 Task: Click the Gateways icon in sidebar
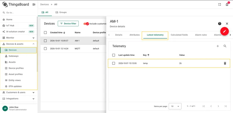click(6, 56)
